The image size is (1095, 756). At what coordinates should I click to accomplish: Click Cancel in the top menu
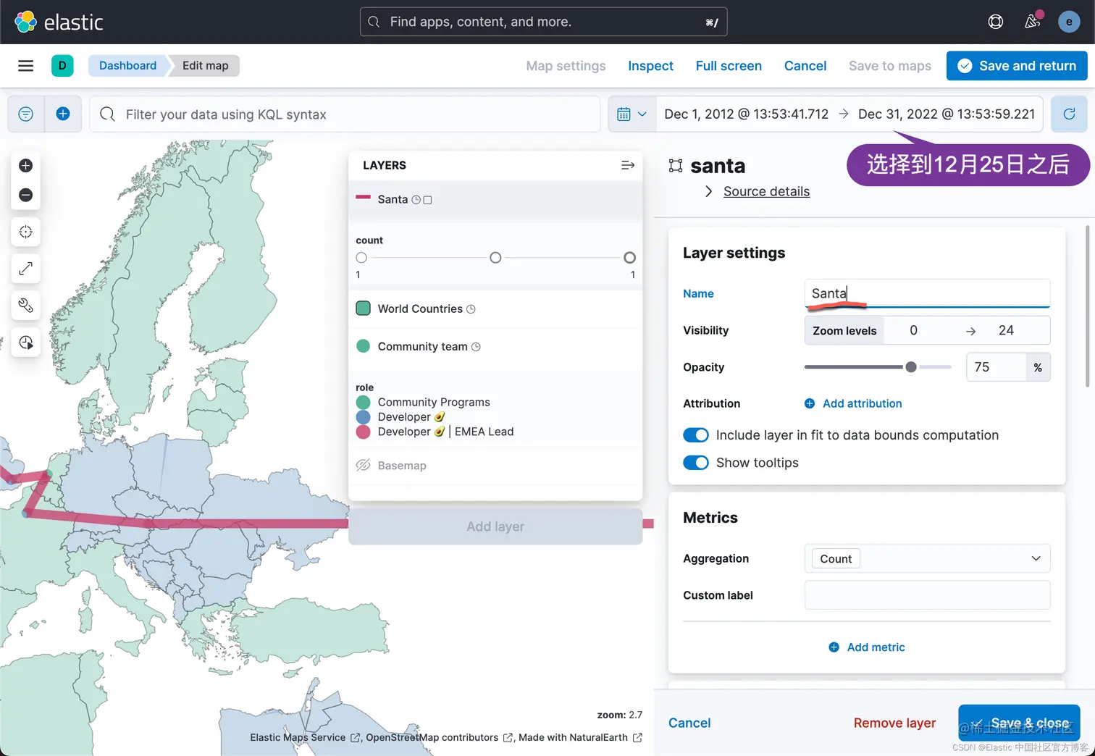[x=805, y=66]
